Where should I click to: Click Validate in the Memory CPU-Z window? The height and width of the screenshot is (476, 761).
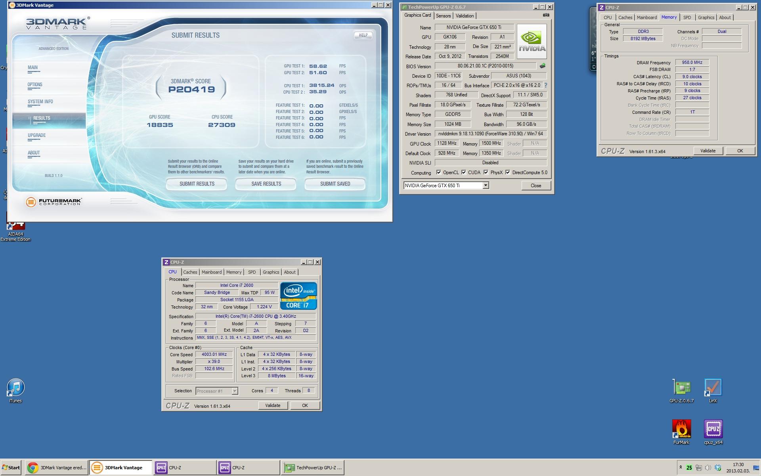point(708,151)
